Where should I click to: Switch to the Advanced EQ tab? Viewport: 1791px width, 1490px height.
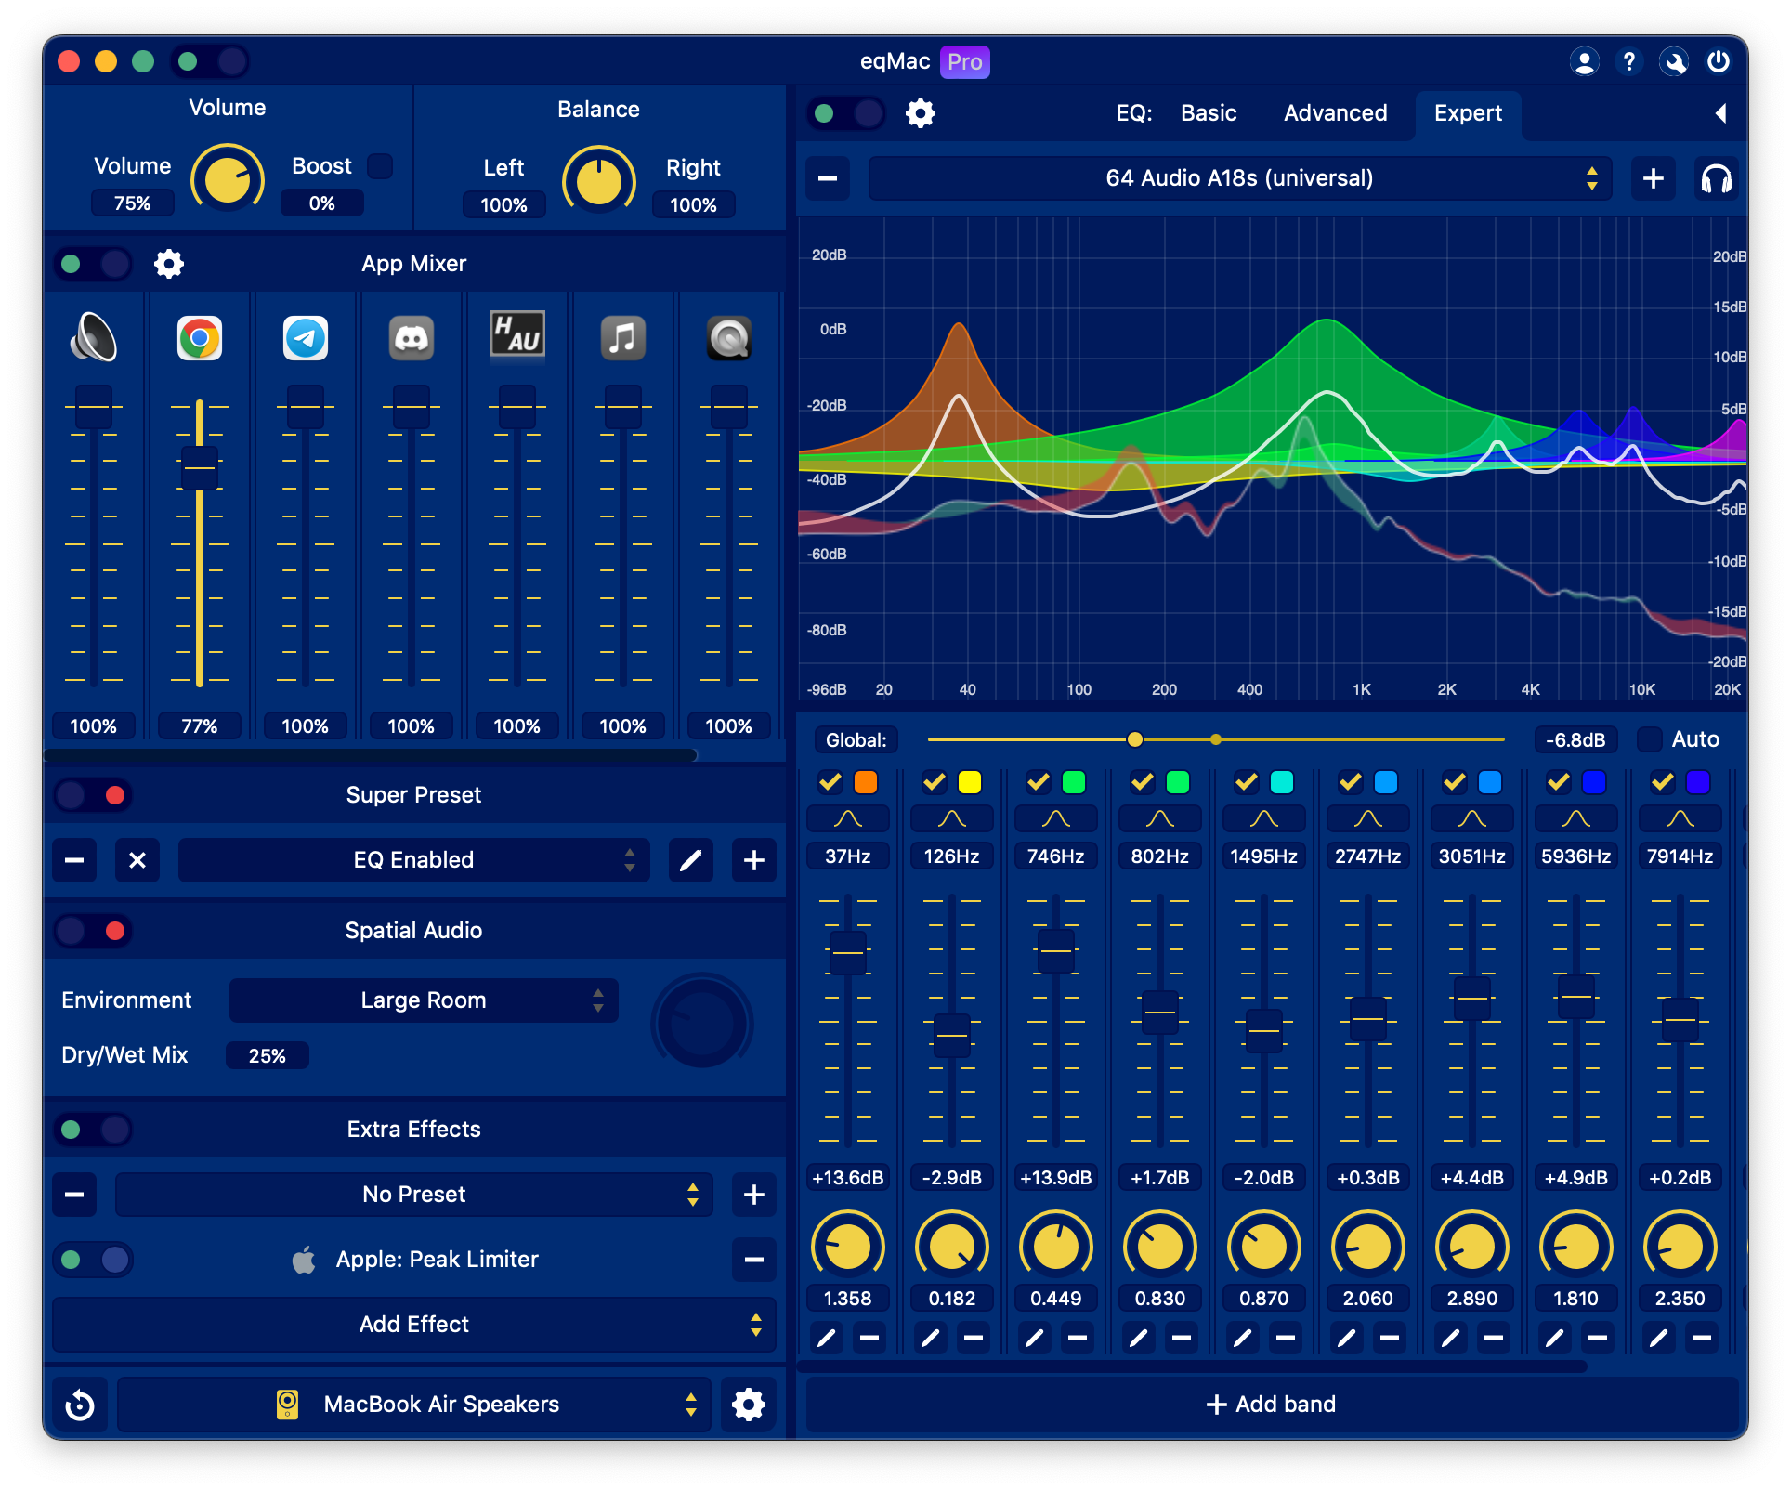(x=1335, y=113)
